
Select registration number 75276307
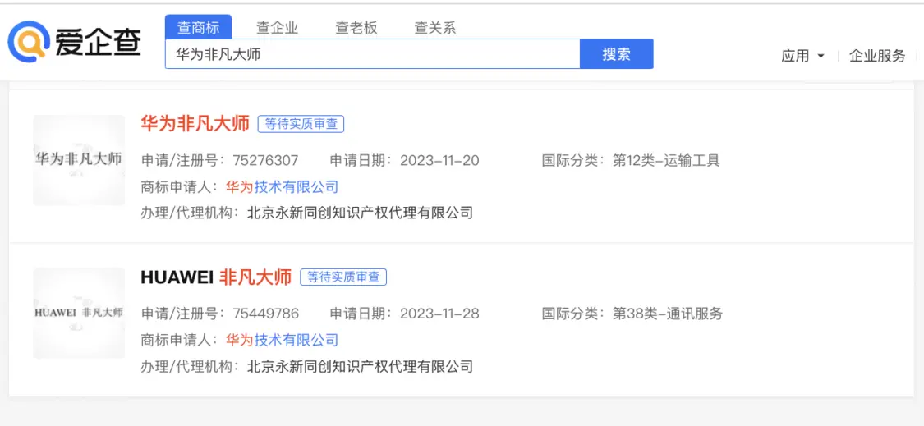tap(265, 160)
